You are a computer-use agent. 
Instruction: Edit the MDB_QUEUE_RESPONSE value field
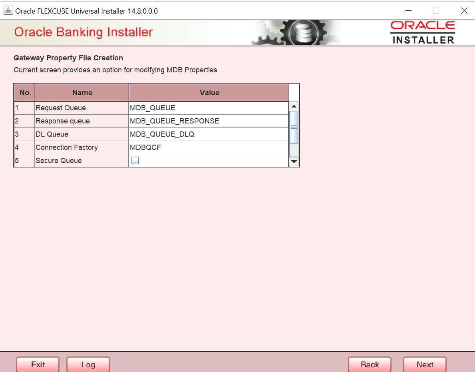(x=209, y=121)
